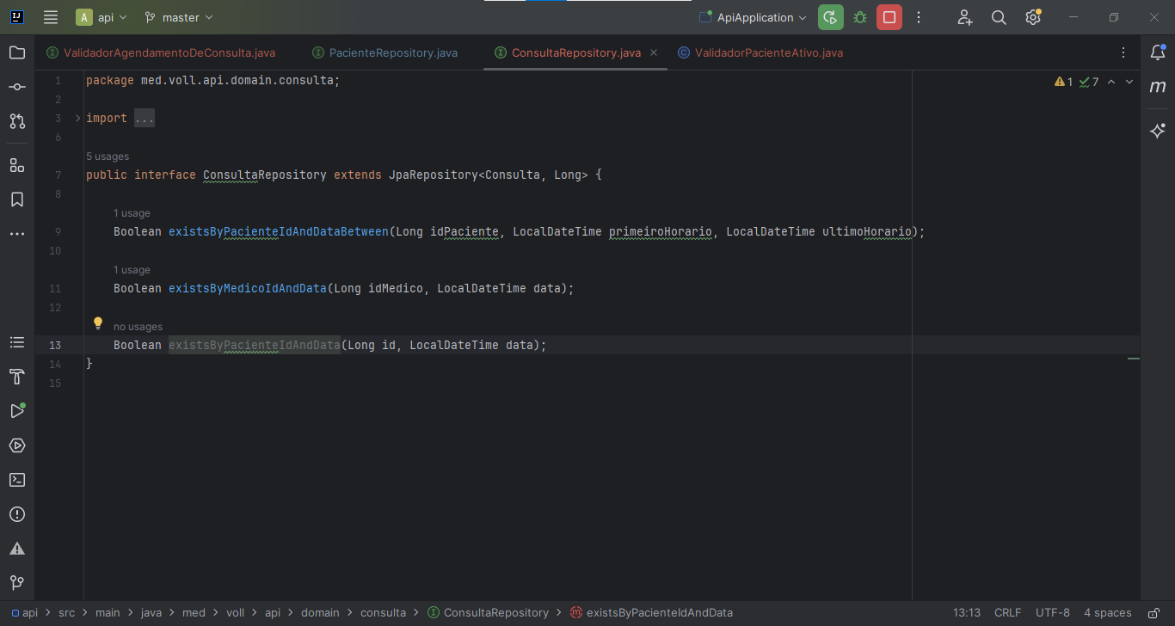Viewport: 1175px width, 626px height.
Task: Open the Pull Requests tool window
Action: (x=17, y=121)
